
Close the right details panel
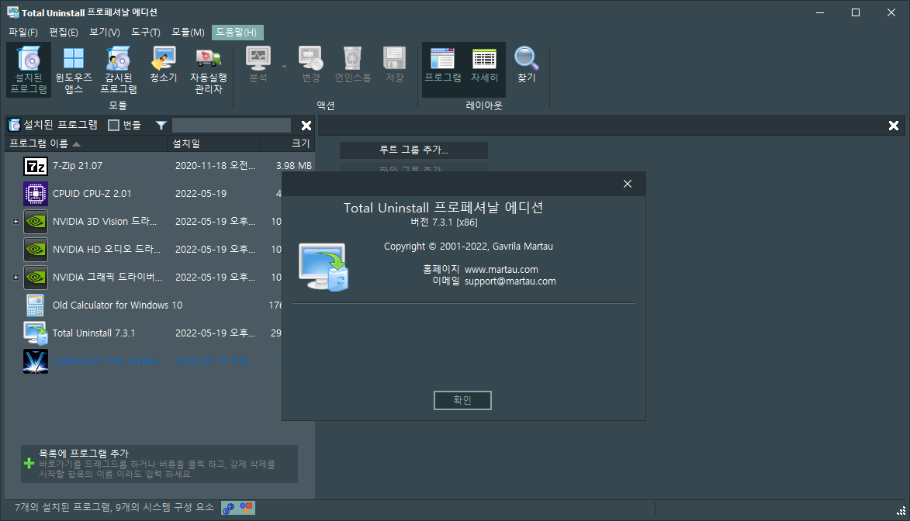point(894,126)
